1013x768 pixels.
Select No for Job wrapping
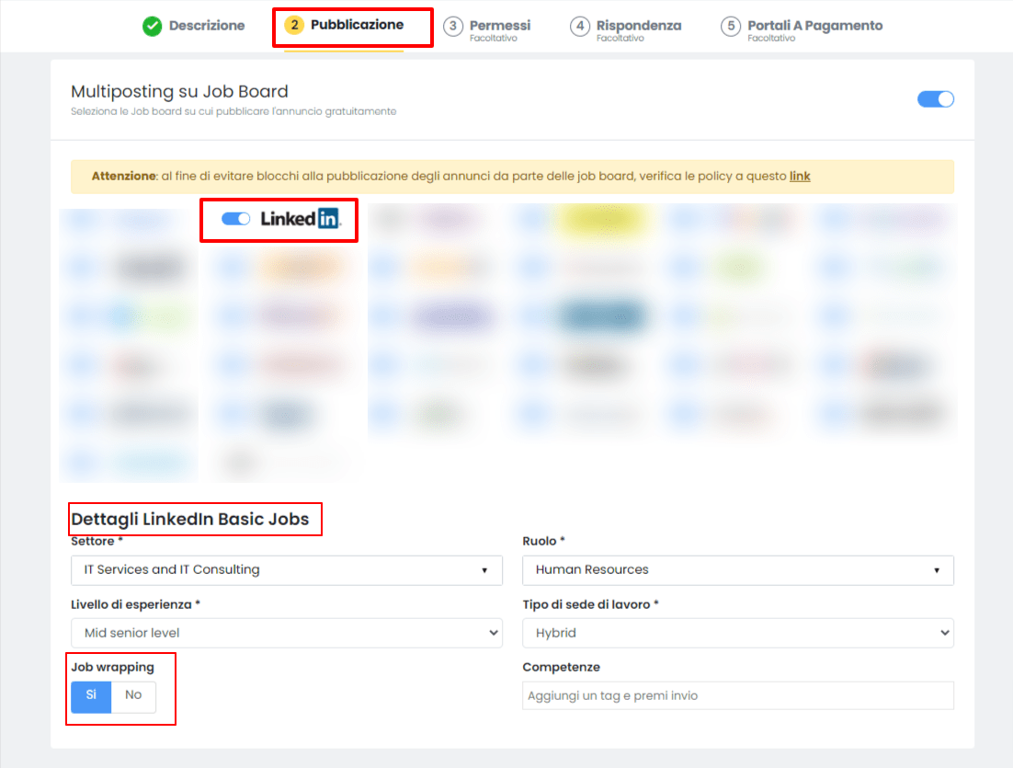click(x=133, y=697)
